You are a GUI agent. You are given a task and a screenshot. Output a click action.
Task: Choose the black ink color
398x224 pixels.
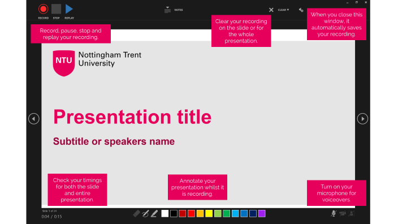(x=174, y=214)
